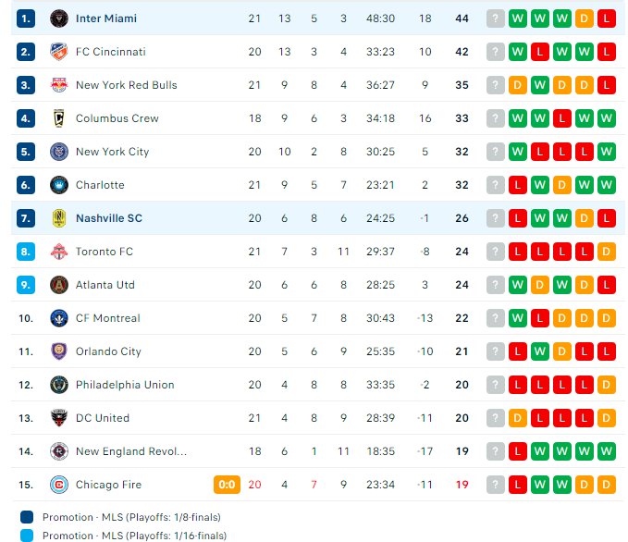This screenshot has height=542, width=628.
Task: Click the Atlanta Utd logo
Action: pos(58,285)
